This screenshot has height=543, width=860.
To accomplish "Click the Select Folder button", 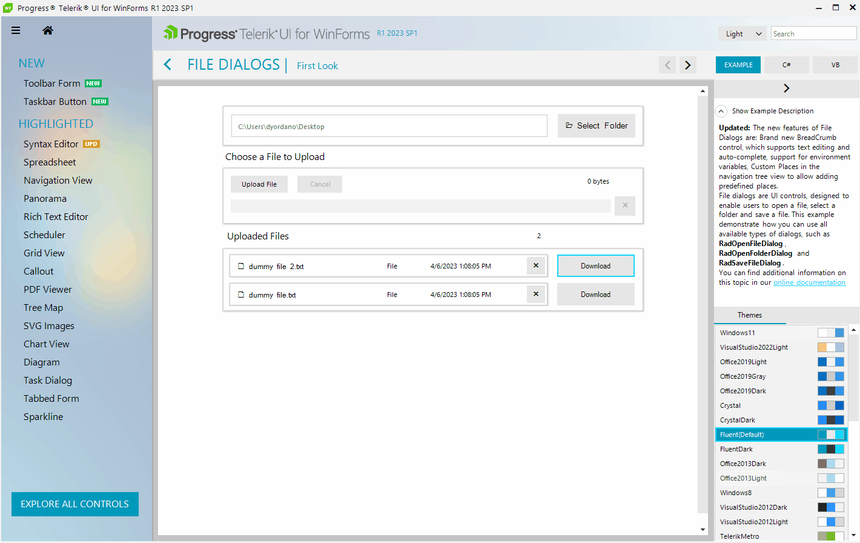I will [596, 125].
